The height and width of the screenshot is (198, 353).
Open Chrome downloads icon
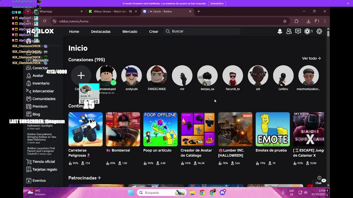[308, 21]
